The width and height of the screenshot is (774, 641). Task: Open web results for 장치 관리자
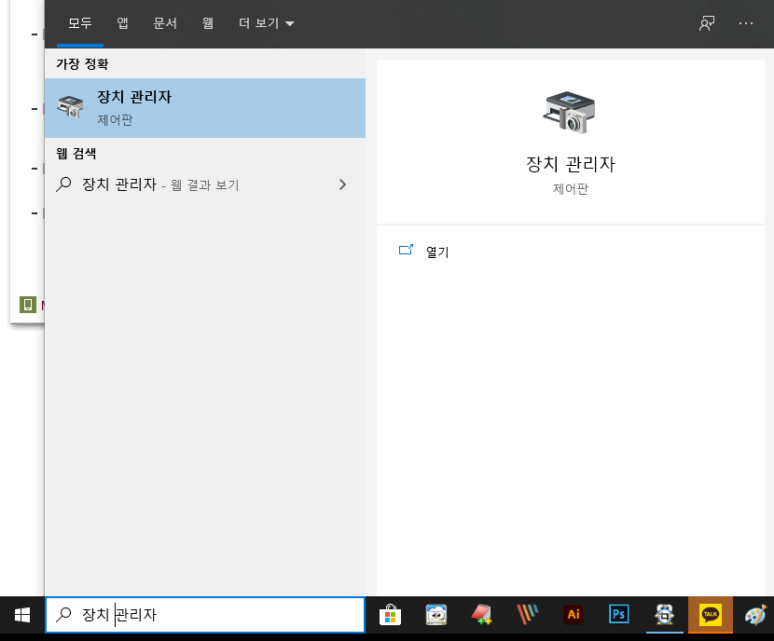(205, 184)
